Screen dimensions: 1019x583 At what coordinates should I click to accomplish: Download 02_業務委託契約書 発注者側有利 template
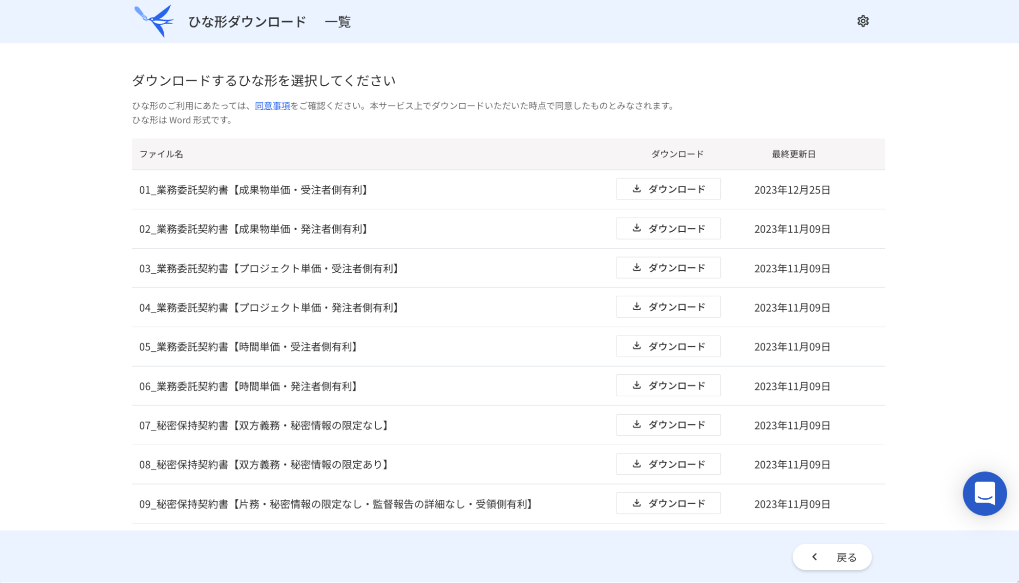(668, 229)
